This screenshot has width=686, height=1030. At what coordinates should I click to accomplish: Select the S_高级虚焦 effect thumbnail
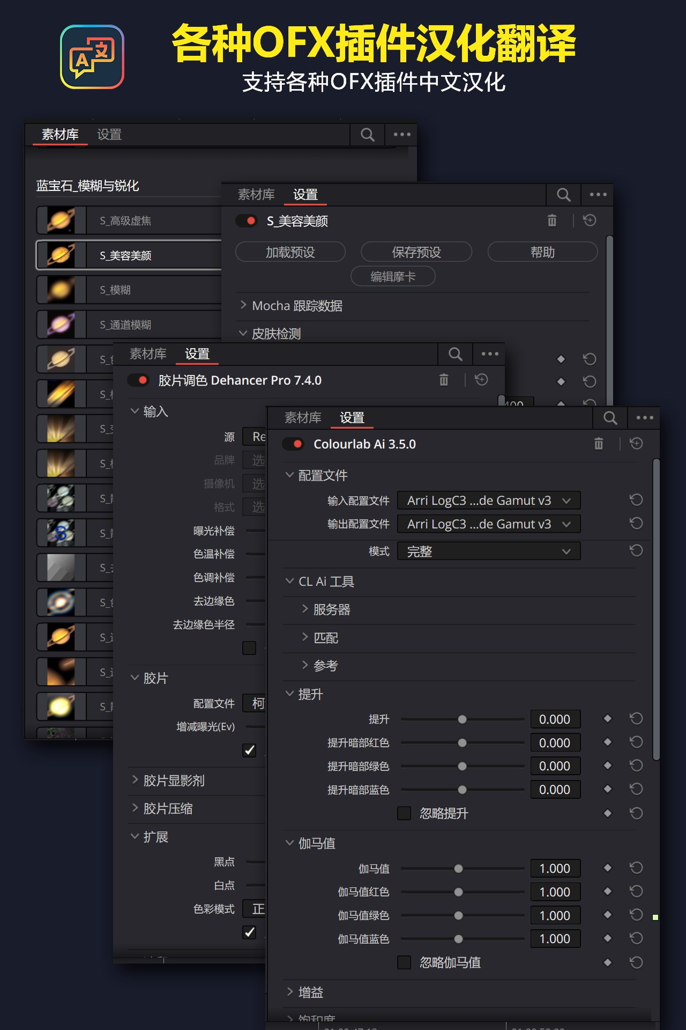tap(61, 220)
